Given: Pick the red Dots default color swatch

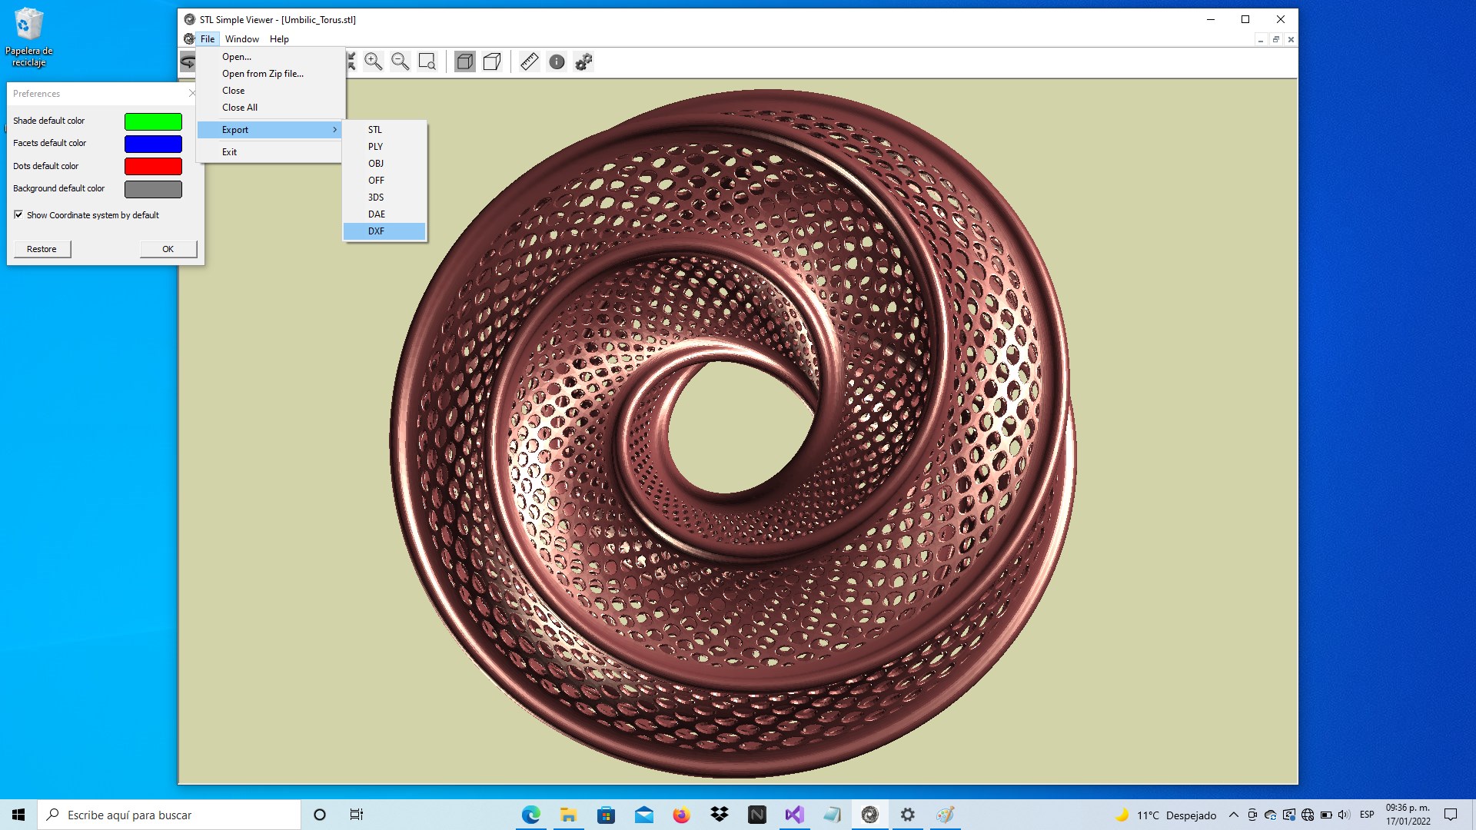Looking at the screenshot, I should (153, 166).
